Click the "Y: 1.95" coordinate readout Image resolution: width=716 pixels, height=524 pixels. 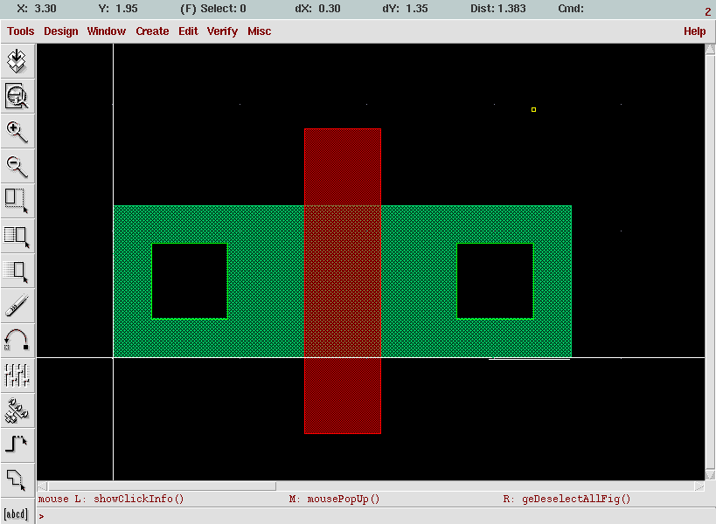(118, 9)
